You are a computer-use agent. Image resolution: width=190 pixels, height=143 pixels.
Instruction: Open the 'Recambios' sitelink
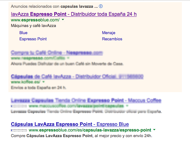112,39
